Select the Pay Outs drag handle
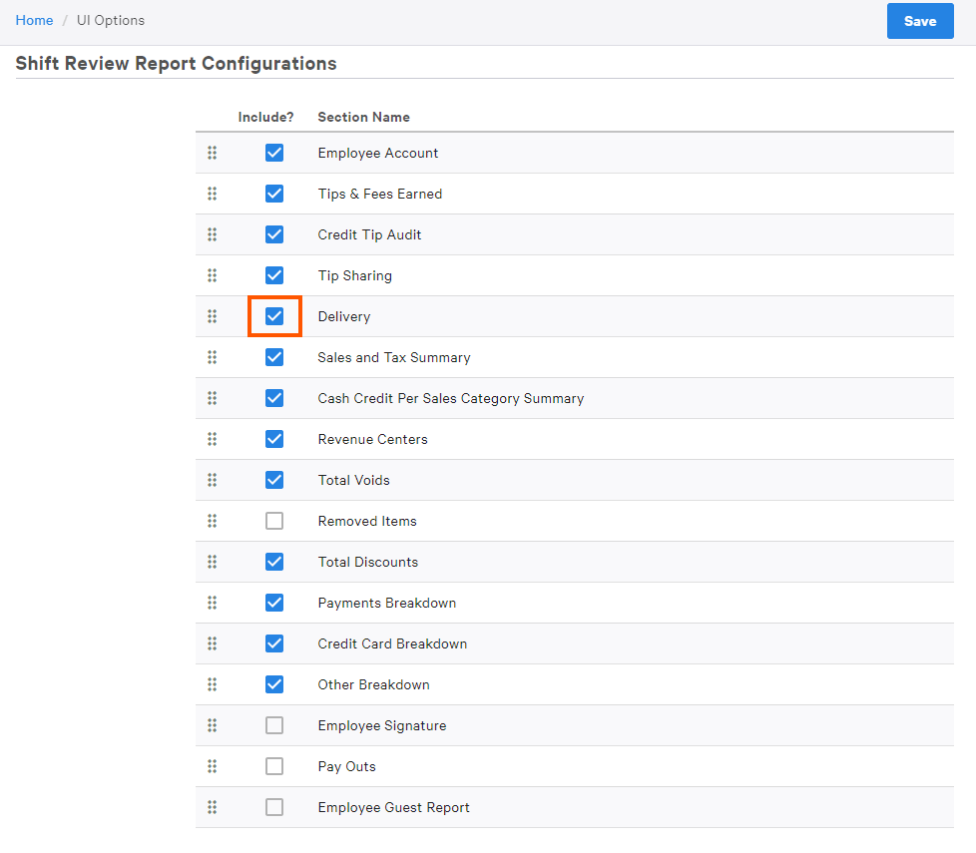This screenshot has width=976, height=853. tap(213, 766)
